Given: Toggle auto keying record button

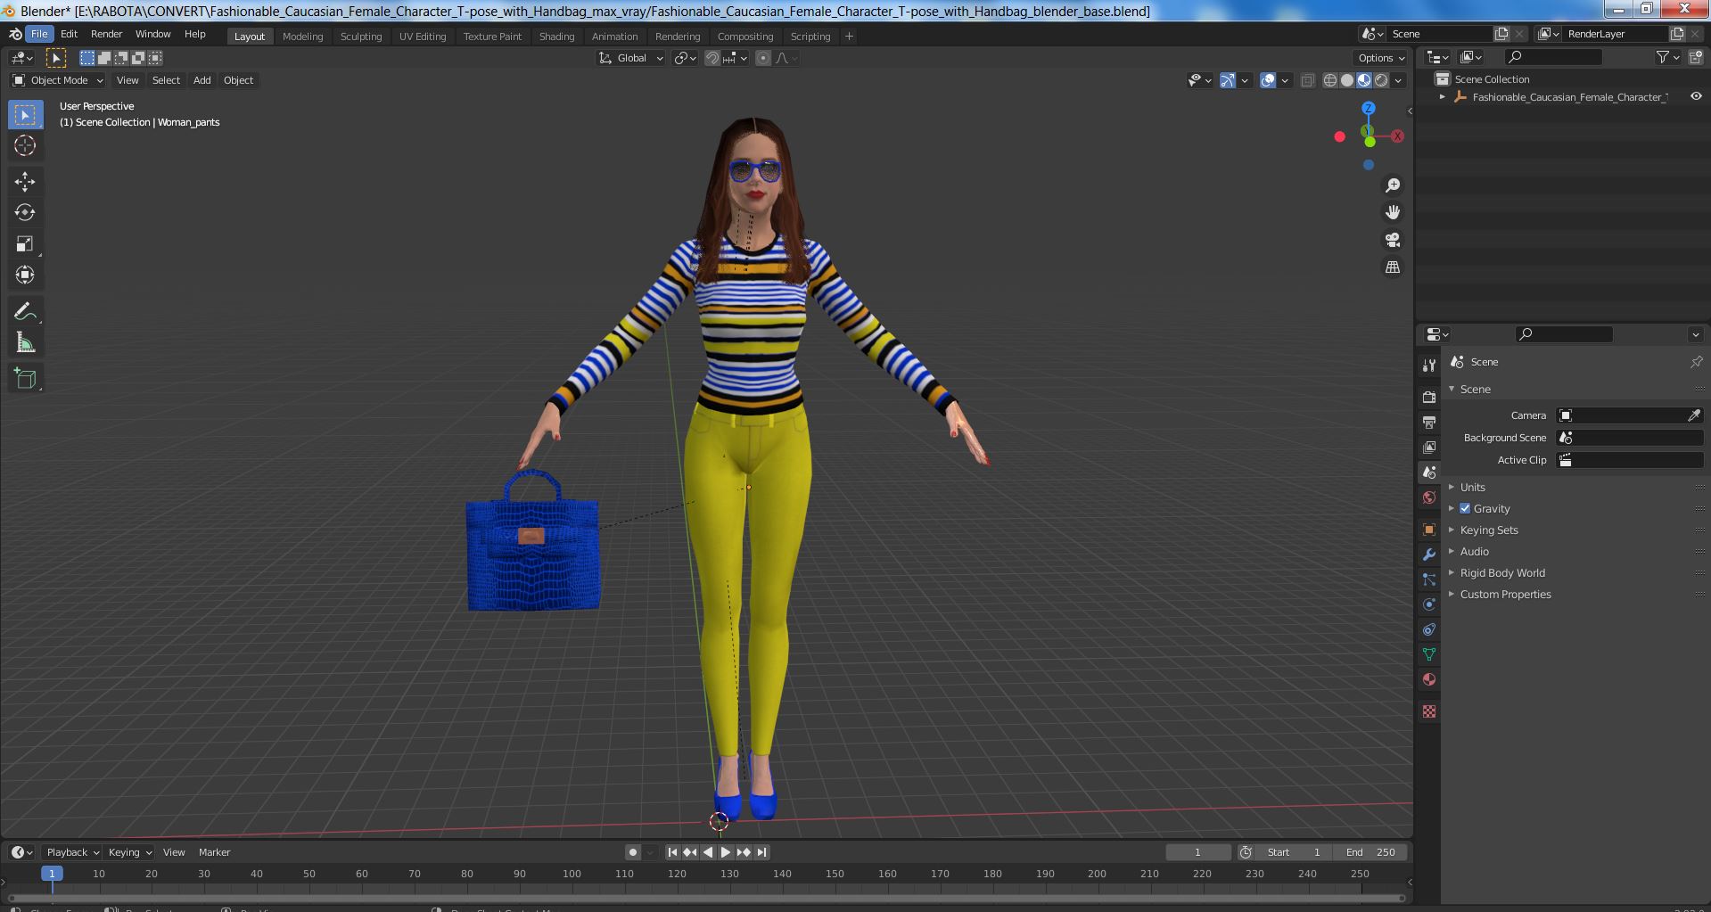Looking at the screenshot, I should tap(633, 852).
